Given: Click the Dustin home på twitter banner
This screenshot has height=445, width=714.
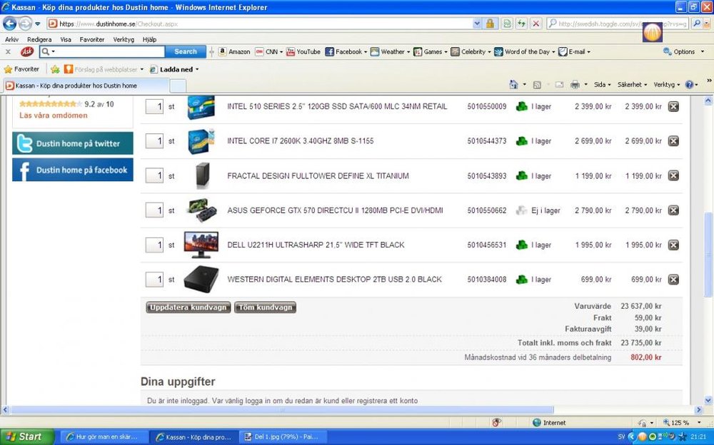Looking at the screenshot, I should point(73,143).
